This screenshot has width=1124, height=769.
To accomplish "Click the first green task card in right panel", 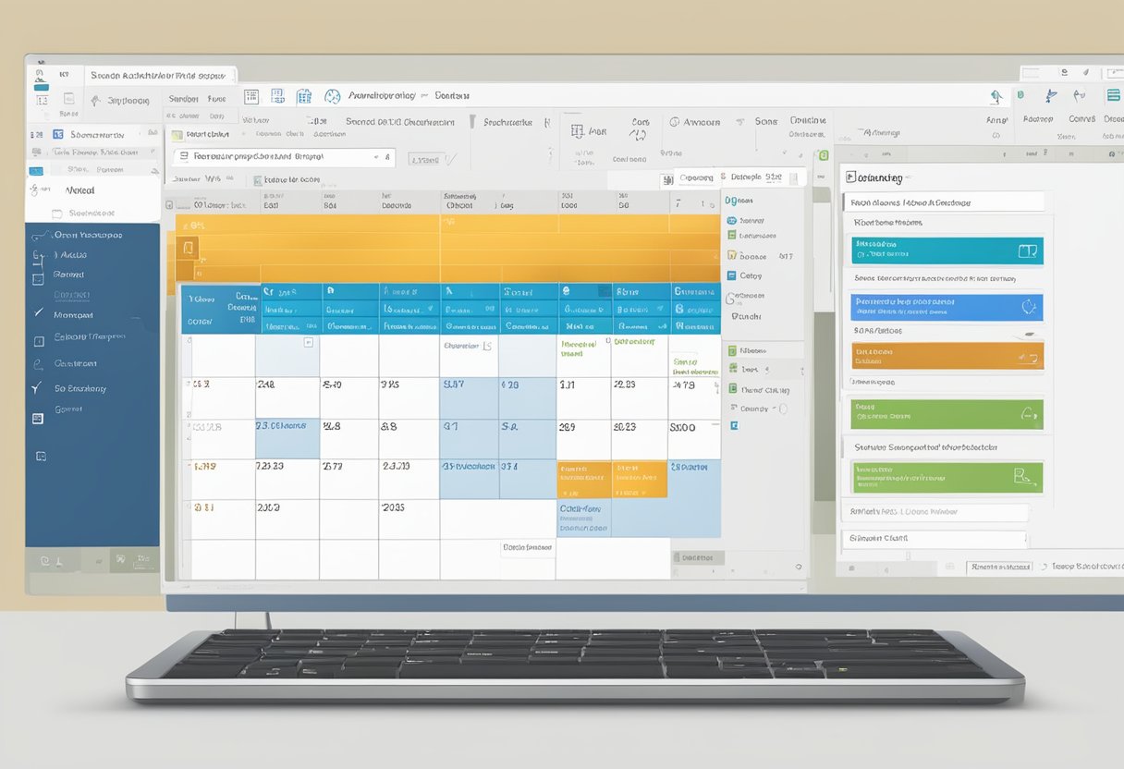I will (947, 413).
